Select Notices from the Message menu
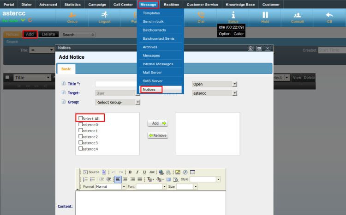 tap(149, 89)
